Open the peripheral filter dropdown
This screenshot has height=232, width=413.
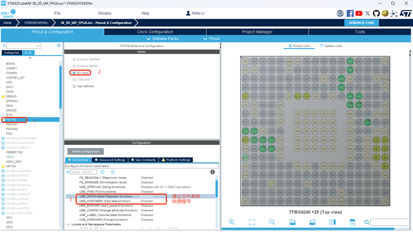click(38, 46)
